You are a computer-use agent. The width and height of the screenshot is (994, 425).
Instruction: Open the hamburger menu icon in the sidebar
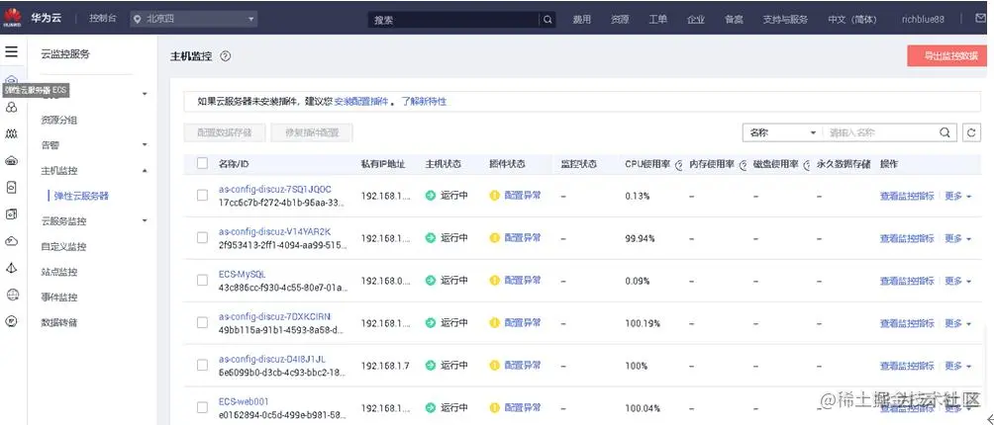click(x=12, y=52)
